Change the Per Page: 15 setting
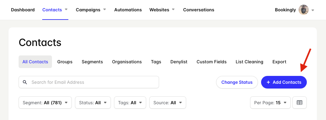 click(270, 103)
